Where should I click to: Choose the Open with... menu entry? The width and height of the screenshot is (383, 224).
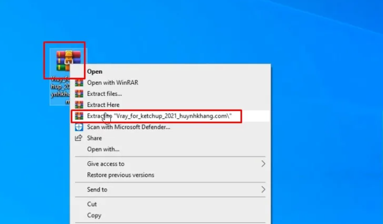[103, 149]
